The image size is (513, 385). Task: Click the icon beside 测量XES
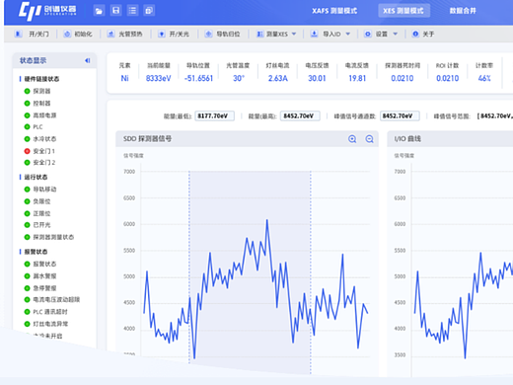click(x=260, y=34)
